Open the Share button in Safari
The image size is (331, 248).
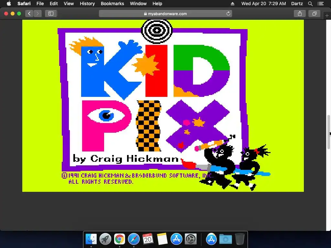click(x=300, y=14)
